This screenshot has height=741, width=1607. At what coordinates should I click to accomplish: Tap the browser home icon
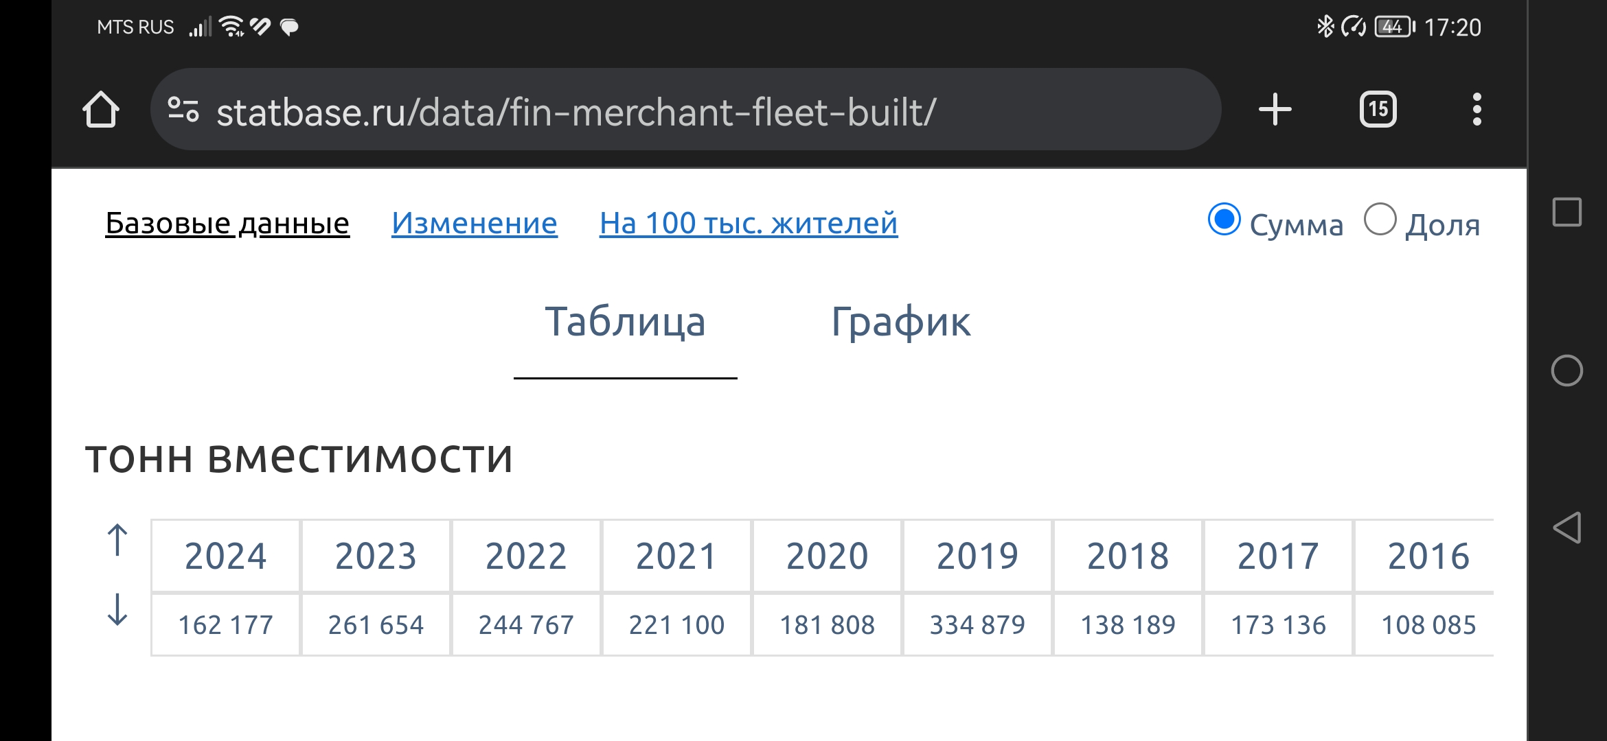pos(101,110)
